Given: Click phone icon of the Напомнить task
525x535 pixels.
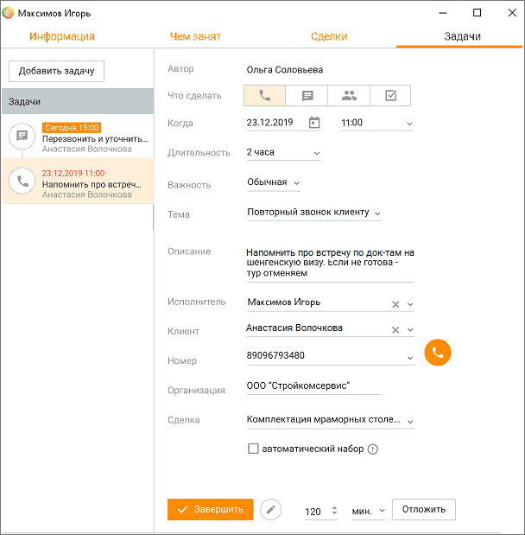Looking at the screenshot, I should click(x=22, y=181).
